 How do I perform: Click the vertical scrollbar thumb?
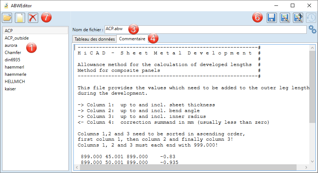coord(312,87)
